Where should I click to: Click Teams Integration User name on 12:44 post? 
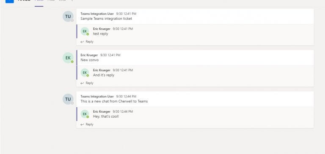(97, 96)
